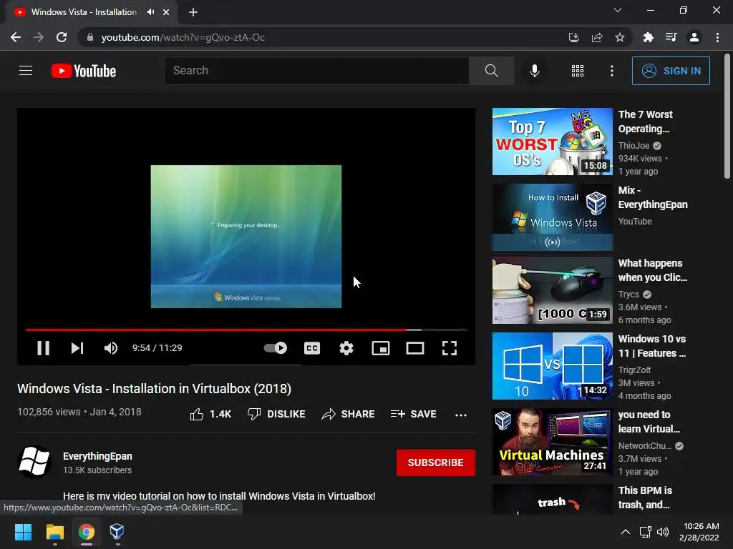Go back in browser history
The image size is (733, 549).
pyautogui.click(x=16, y=37)
